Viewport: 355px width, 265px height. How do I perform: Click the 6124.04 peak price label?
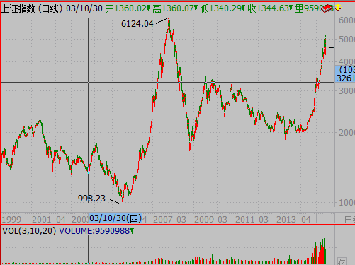[x=137, y=24]
